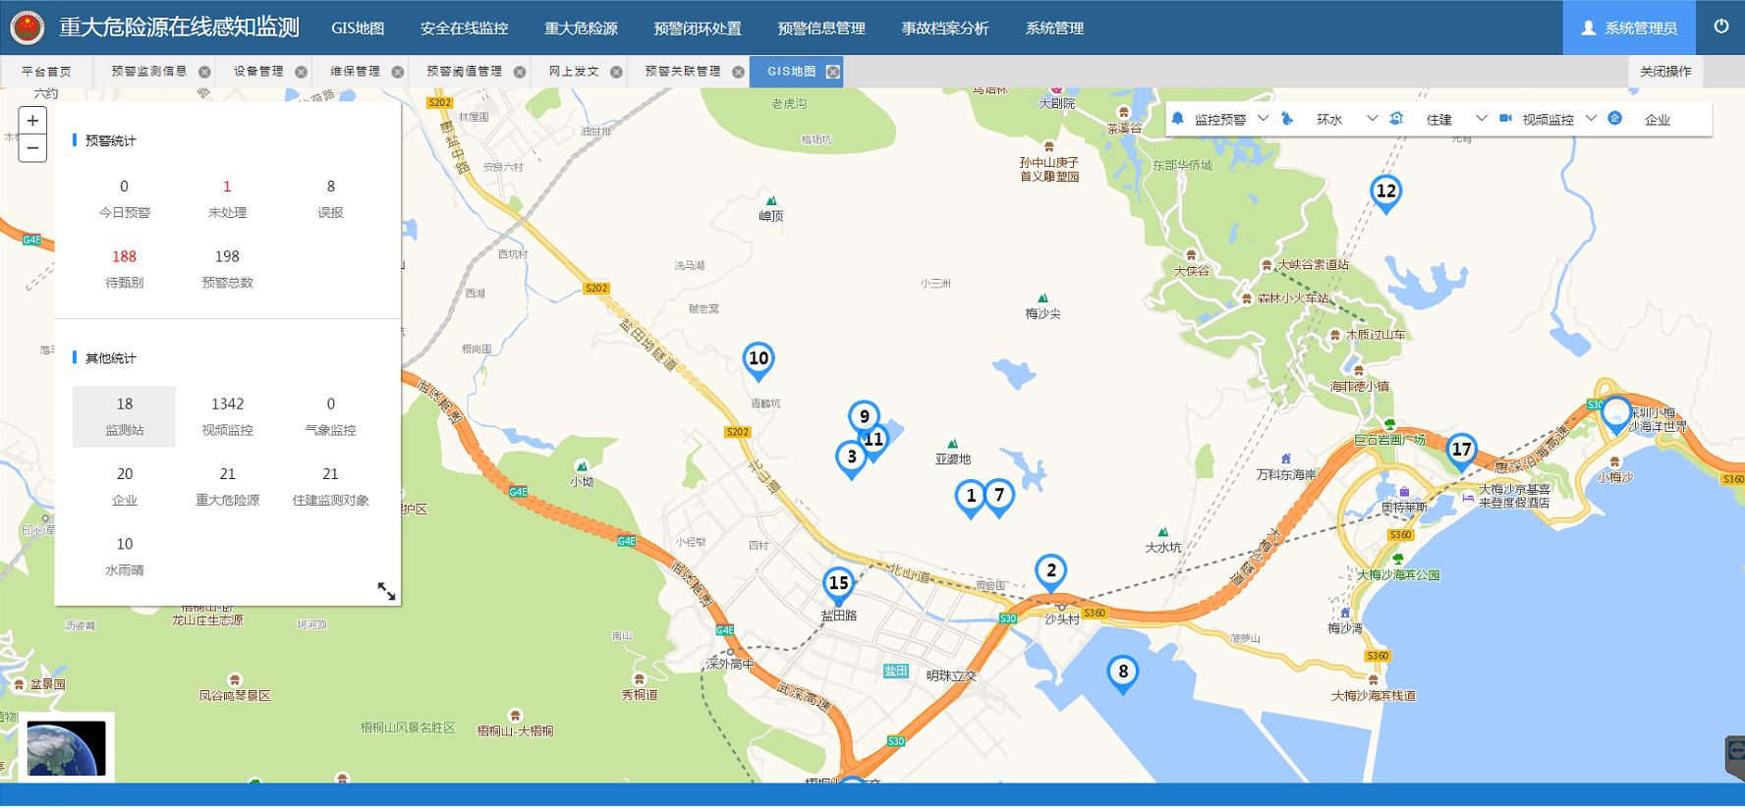Click the 重大危险源 statistic tile
The height and width of the screenshot is (807, 1745).
(x=228, y=486)
